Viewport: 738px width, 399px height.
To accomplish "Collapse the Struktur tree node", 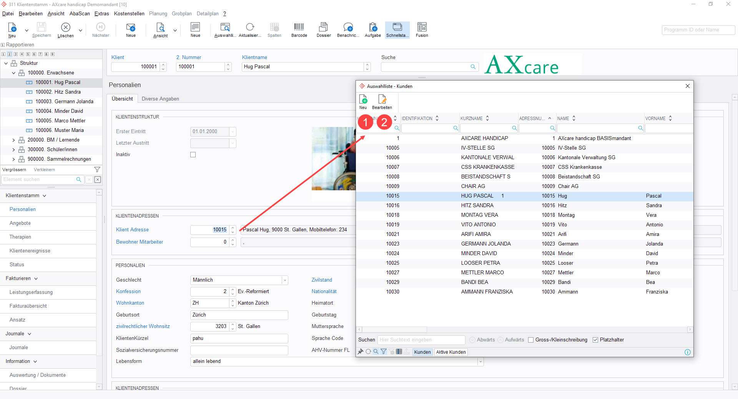I will (6, 63).
